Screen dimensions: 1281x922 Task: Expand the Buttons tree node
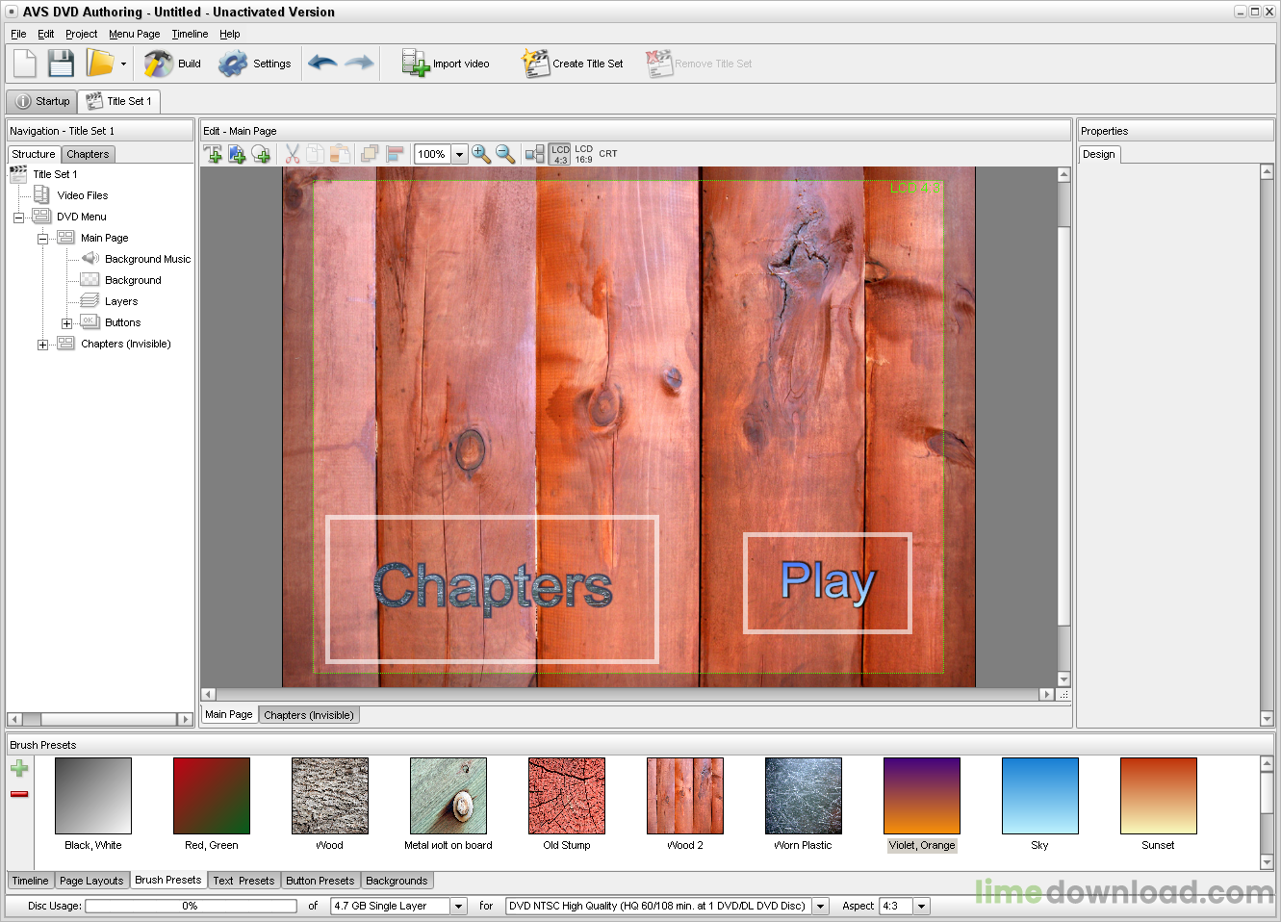point(66,323)
